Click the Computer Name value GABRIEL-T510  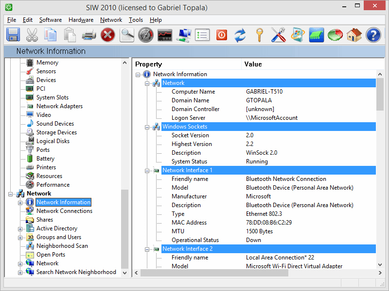[264, 92]
